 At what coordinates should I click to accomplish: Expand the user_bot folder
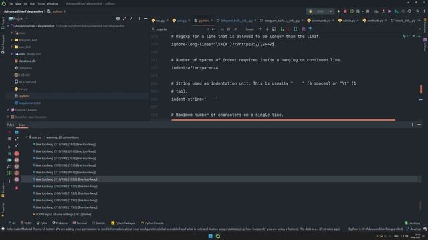tap(12, 47)
